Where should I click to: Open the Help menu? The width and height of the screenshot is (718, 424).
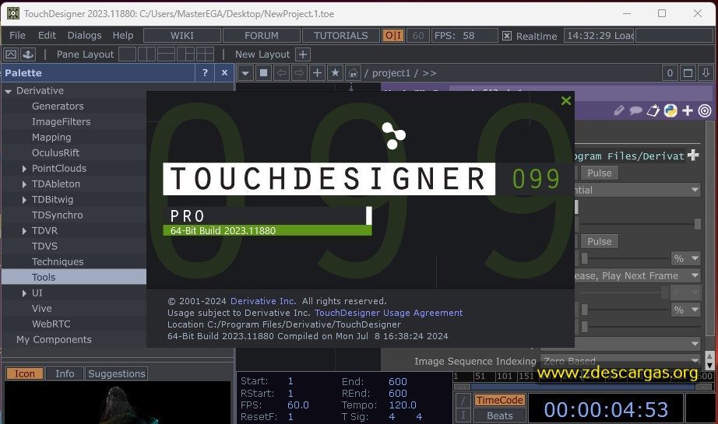(x=123, y=35)
